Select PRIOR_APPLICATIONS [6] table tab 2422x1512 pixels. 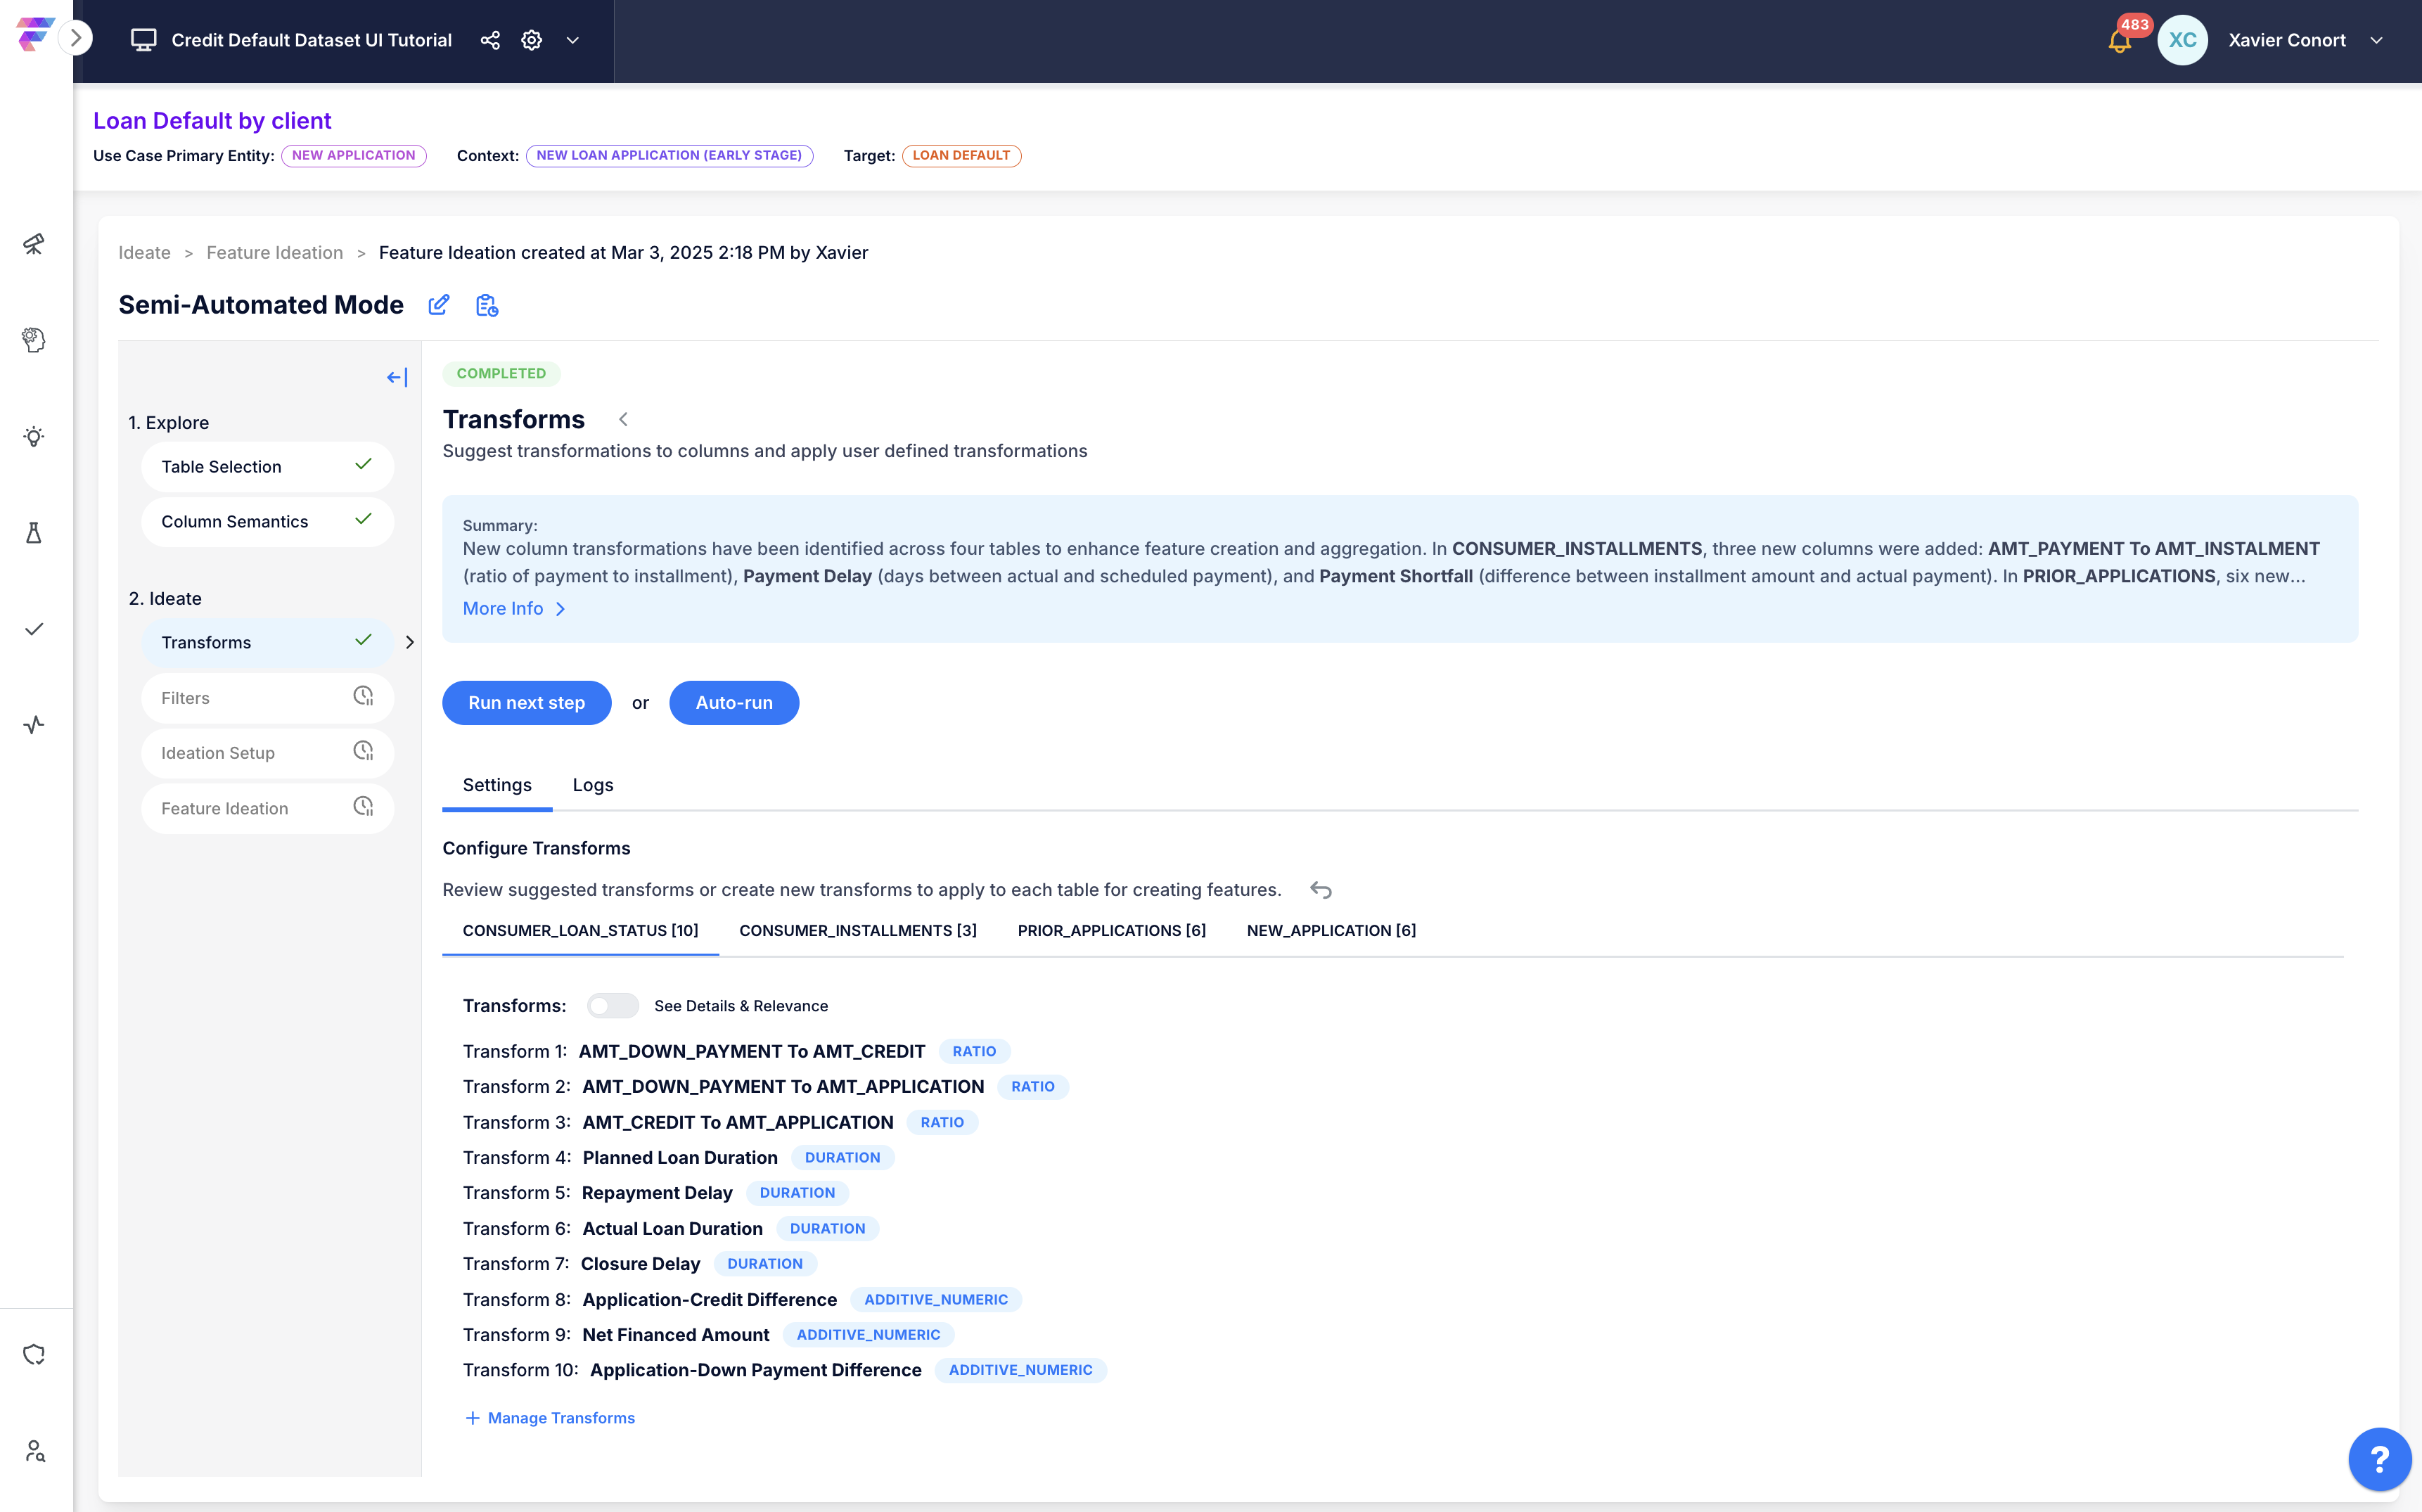pos(1111,930)
